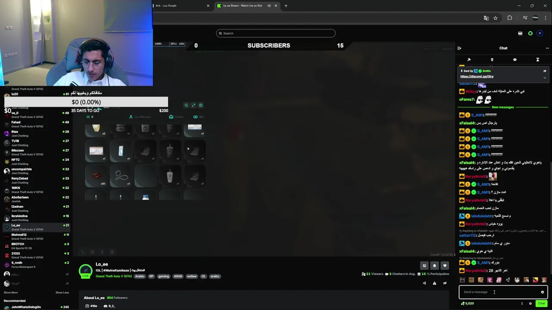Open BROTCH channel in sidebar
The width and height of the screenshot is (552, 310).
(35, 246)
